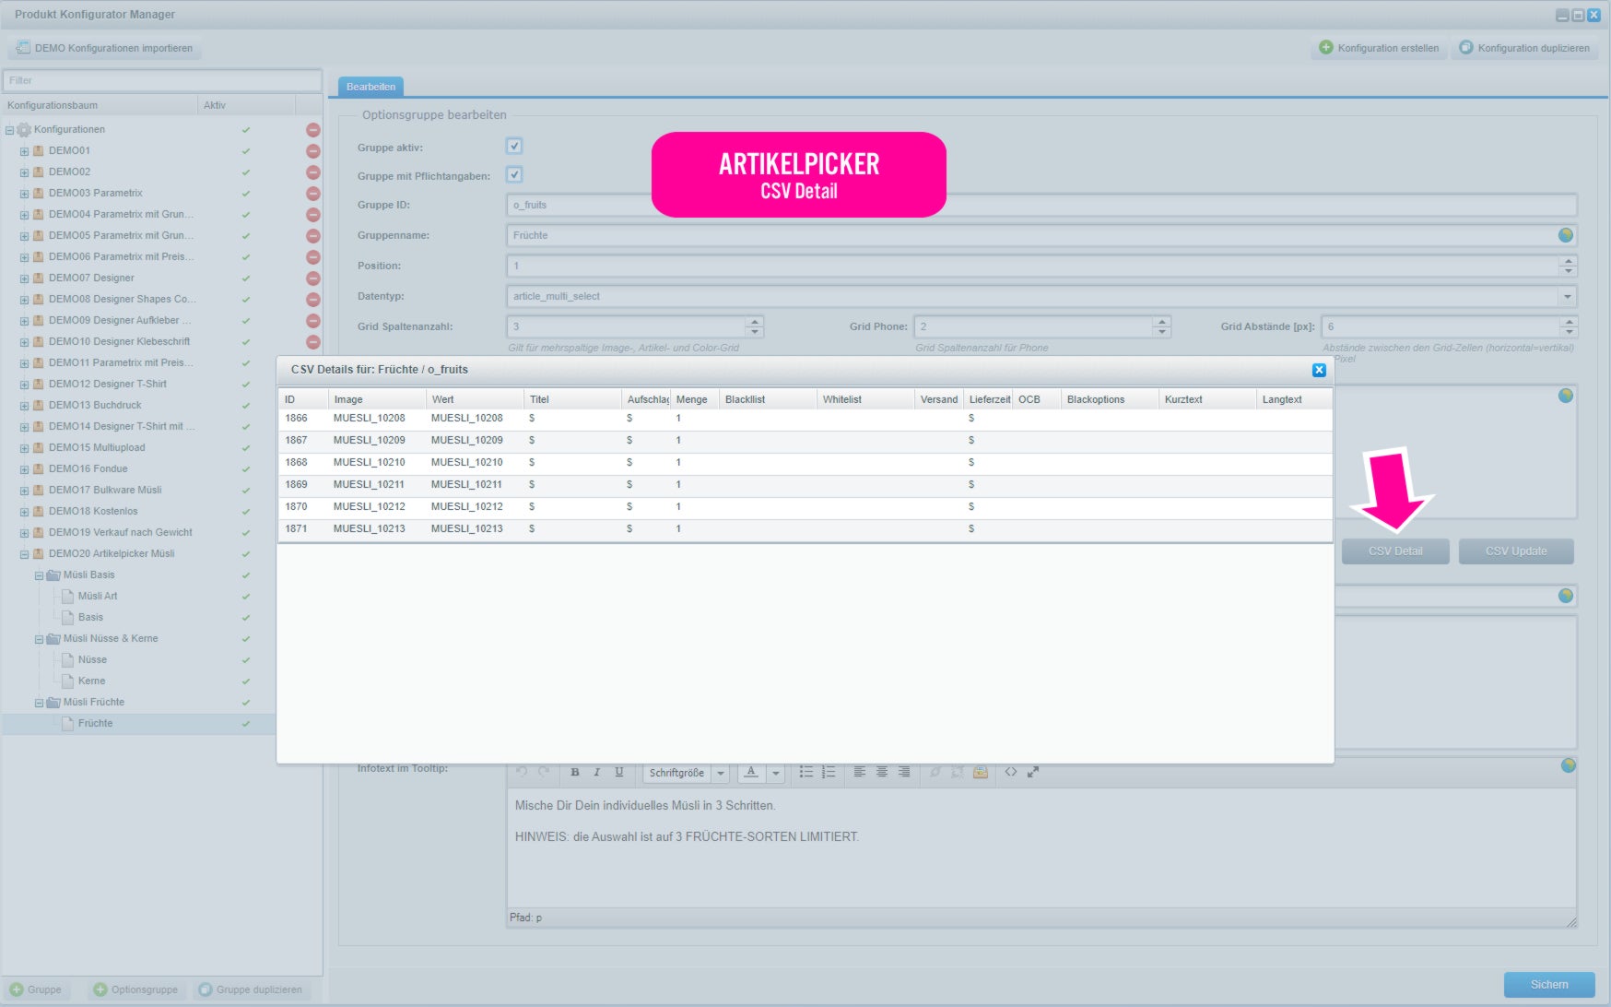1611x1007 pixels.
Task: Toggle active checkmark for Kerne
Action: point(246,681)
